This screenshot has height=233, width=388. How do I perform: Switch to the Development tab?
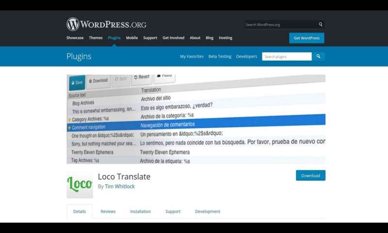(208, 212)
